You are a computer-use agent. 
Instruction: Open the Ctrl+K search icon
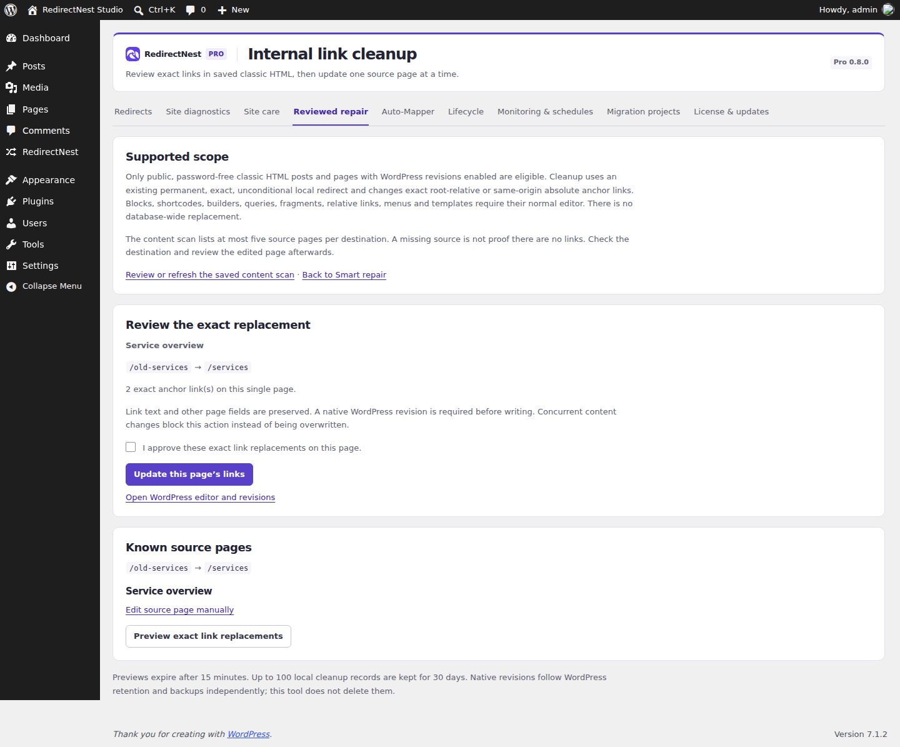pos(139,10)
